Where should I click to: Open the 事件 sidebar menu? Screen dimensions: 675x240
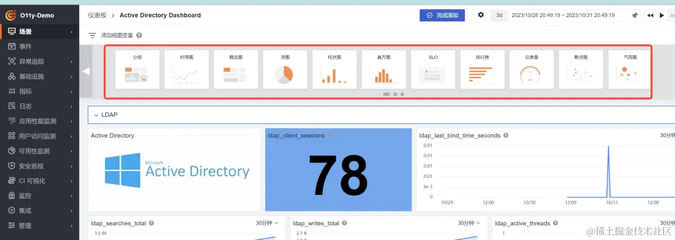coord(39,47)
